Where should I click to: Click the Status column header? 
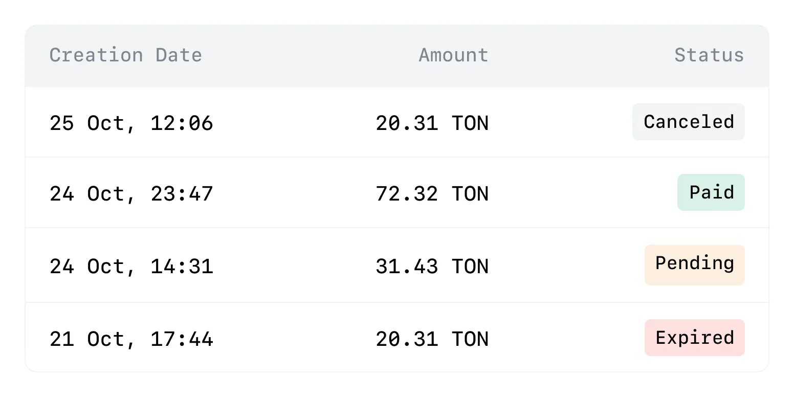709,55
